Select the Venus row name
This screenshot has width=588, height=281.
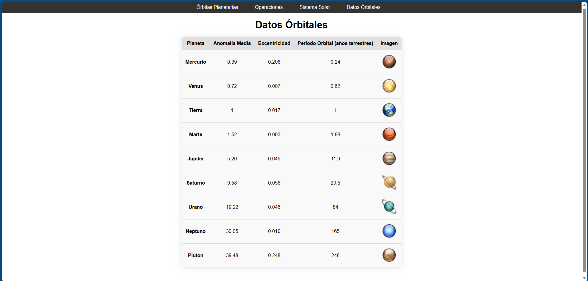(196, 86)
